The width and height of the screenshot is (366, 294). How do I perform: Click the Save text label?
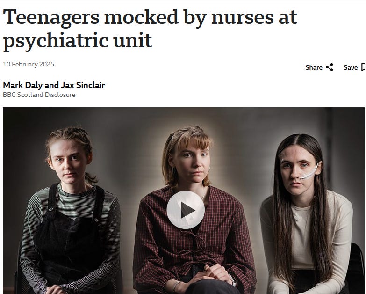click(351, 67)
